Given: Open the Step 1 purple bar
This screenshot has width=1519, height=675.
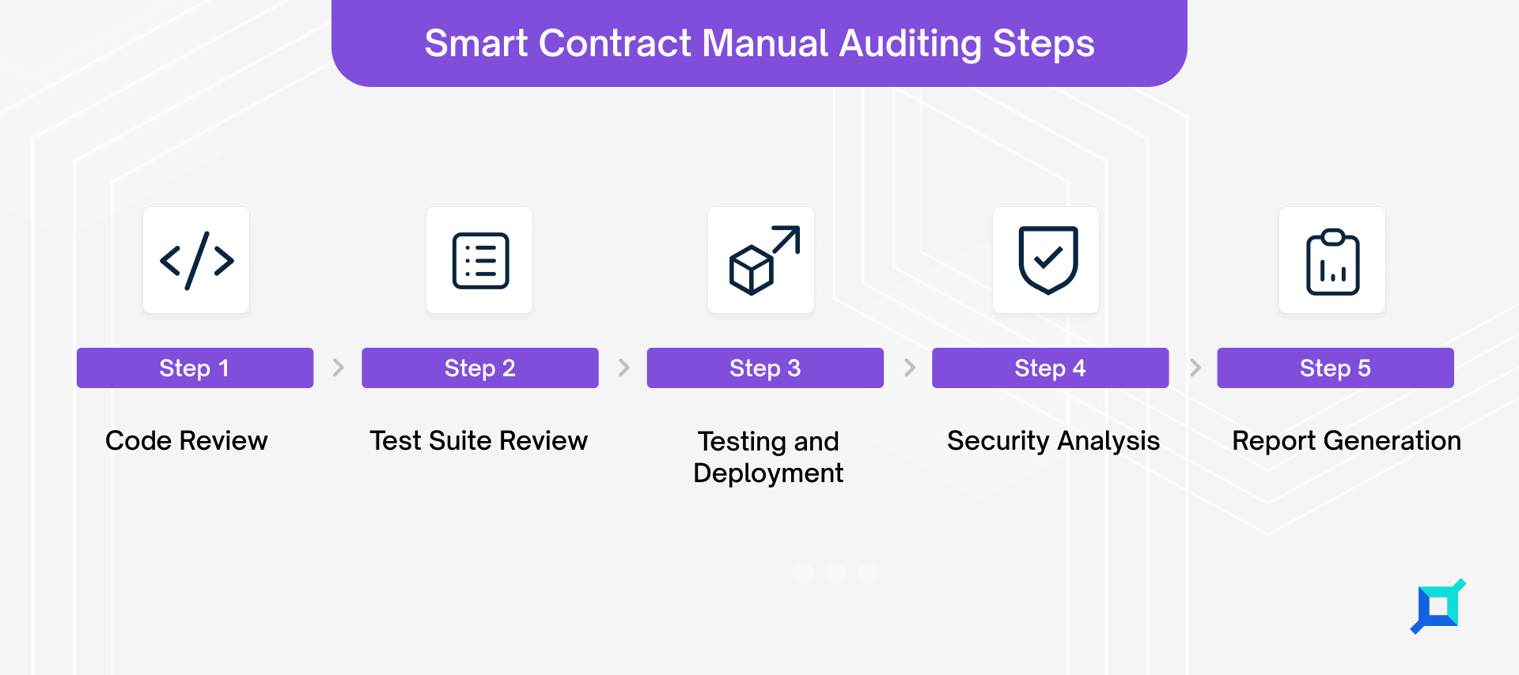Looking at the screenshot, I should point(195,368).
